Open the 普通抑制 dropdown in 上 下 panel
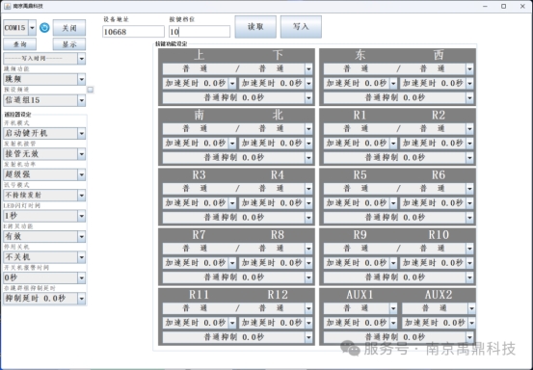Screen dimensions: 533x370 point(237,98)
